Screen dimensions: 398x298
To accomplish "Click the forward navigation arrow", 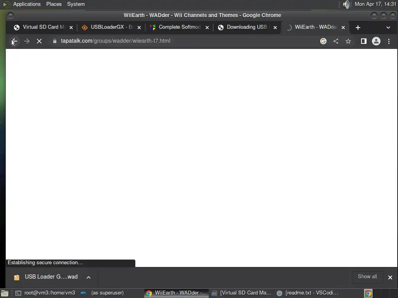I will (27, 41).
